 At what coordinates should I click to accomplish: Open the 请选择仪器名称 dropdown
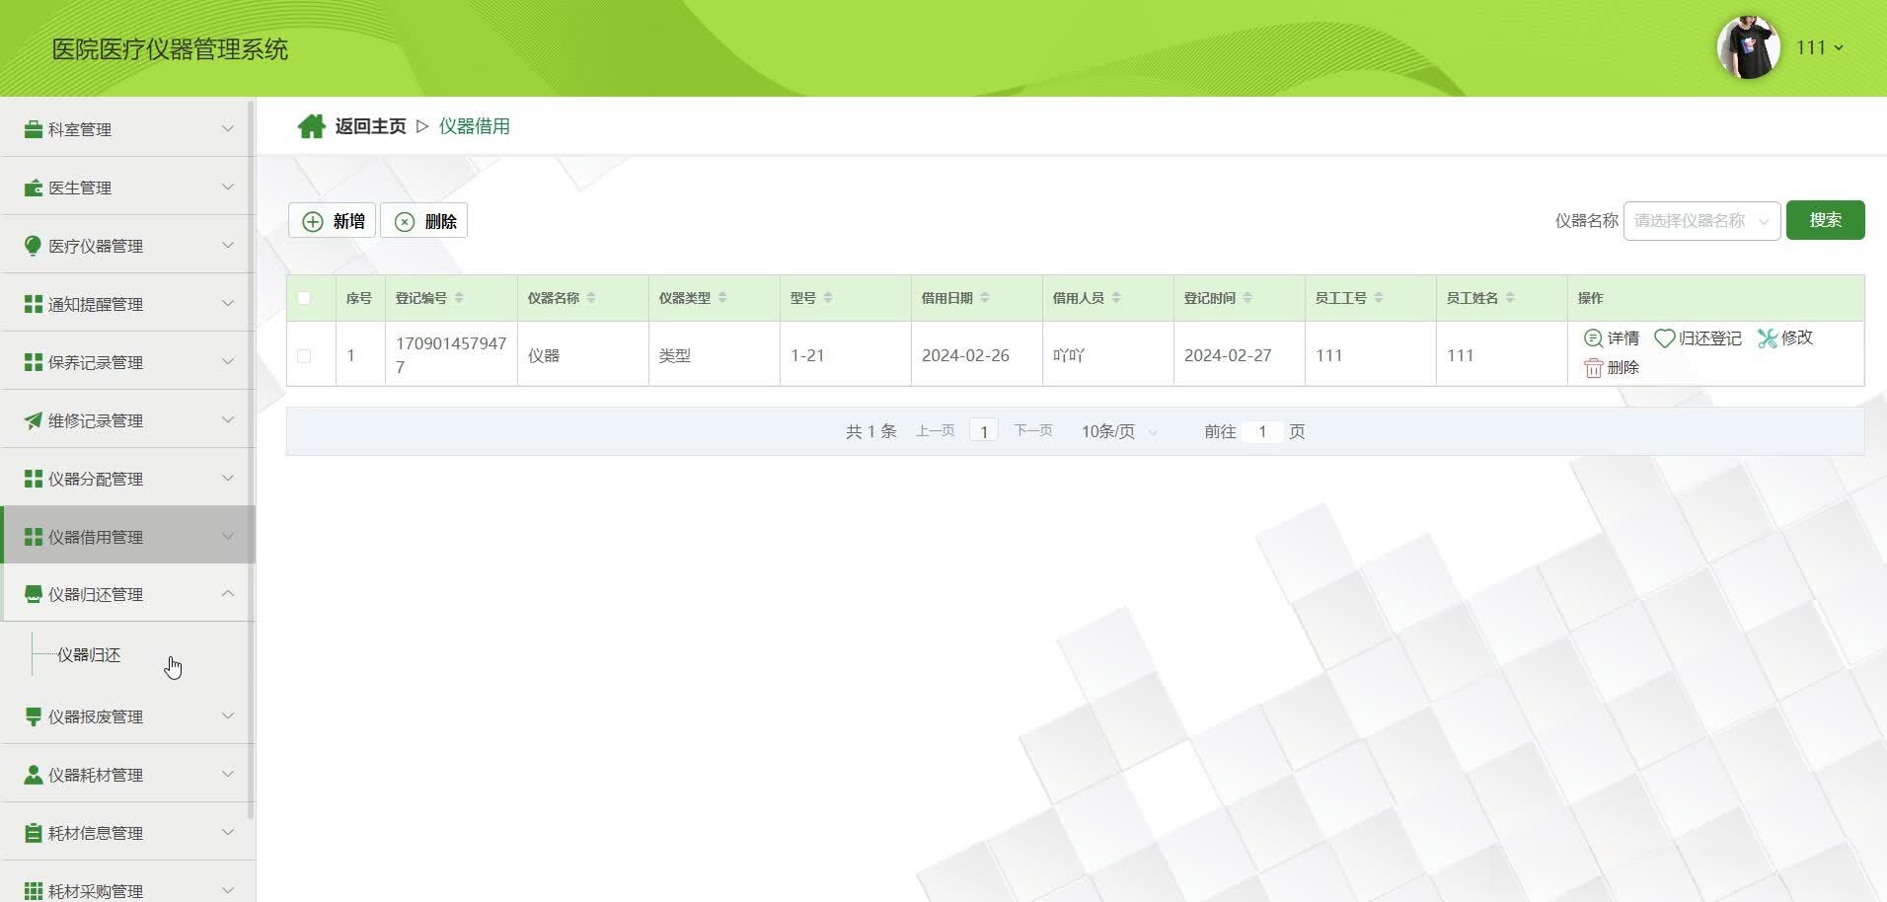click(1699, 220)
